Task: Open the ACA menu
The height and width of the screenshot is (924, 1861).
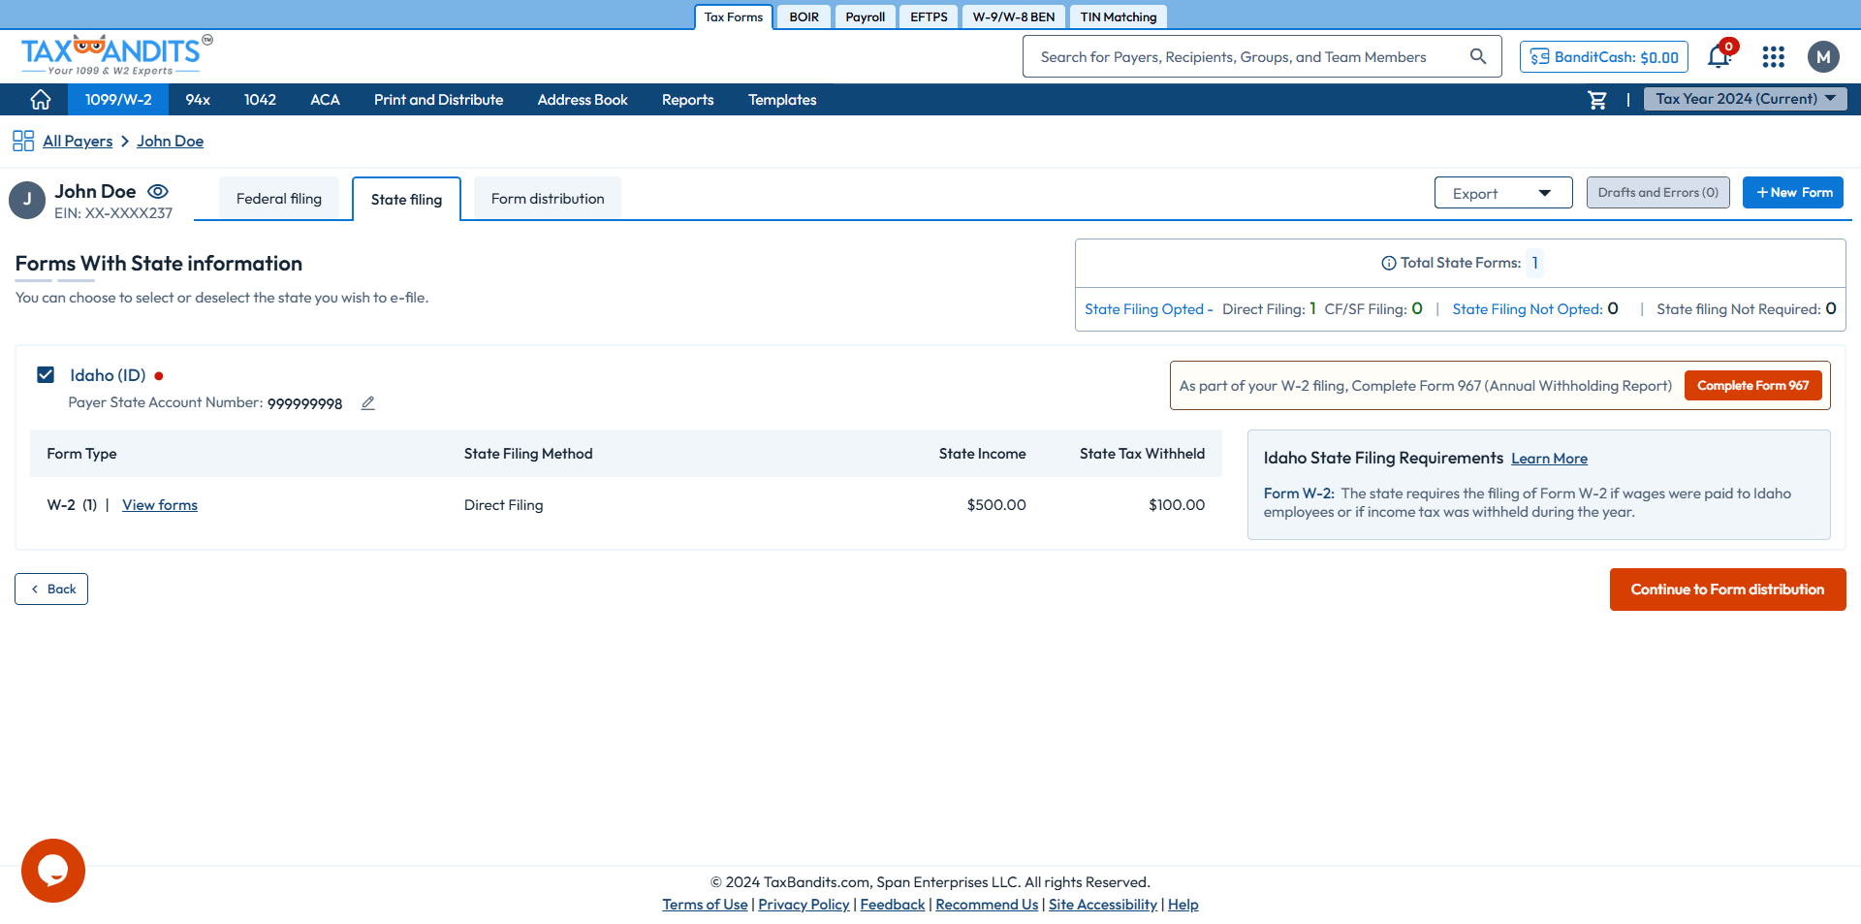Action: 325,100
